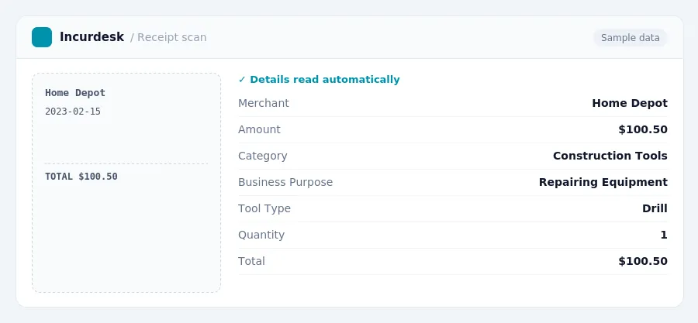Image resolution: width=698 pixels, height=323 pixels.
Task: Select the Receipt scan breadcrumb
Action: [x=172, y=37]
